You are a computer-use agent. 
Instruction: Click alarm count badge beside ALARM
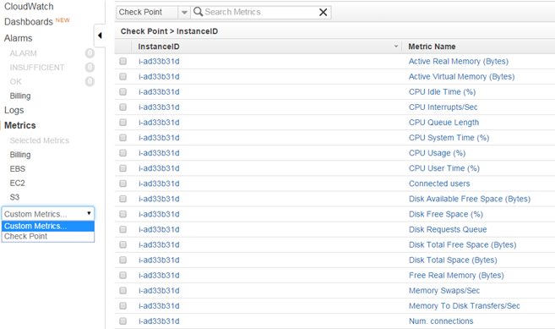tap(90, 53)
